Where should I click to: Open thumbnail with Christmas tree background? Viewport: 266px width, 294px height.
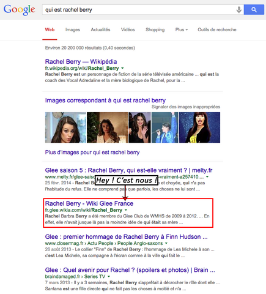(x=107, y=127)
